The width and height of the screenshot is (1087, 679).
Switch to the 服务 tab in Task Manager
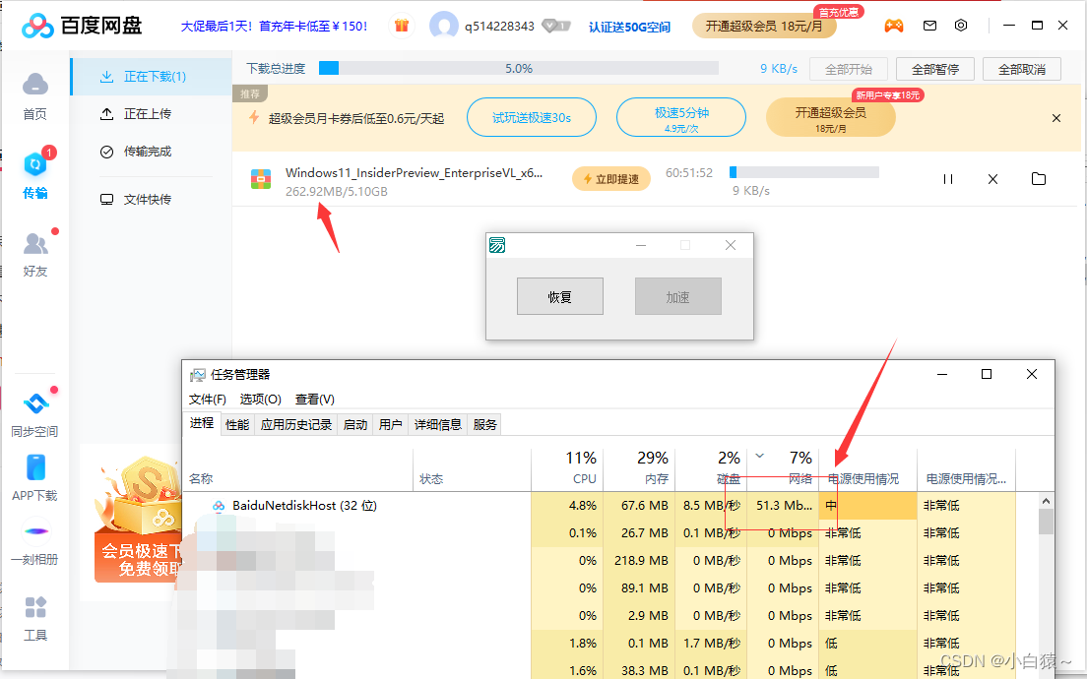click(484, 425)
